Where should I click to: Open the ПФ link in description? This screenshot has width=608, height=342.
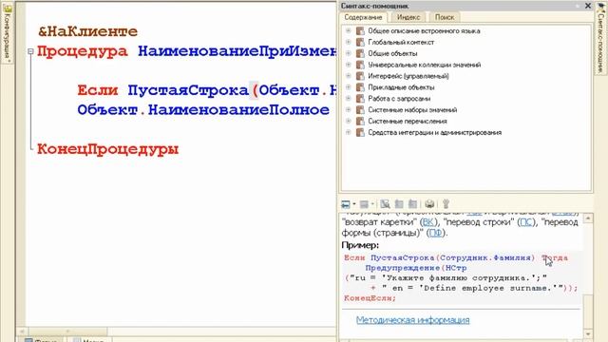[x=435, y=233]
